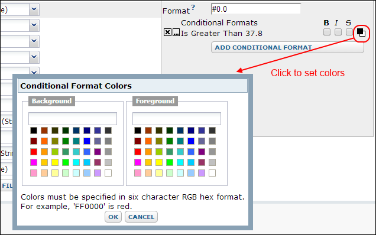This screenshot has width=376, height=235.
Task: Select black swatch in Background palette
Action: (x=34, y=130)
